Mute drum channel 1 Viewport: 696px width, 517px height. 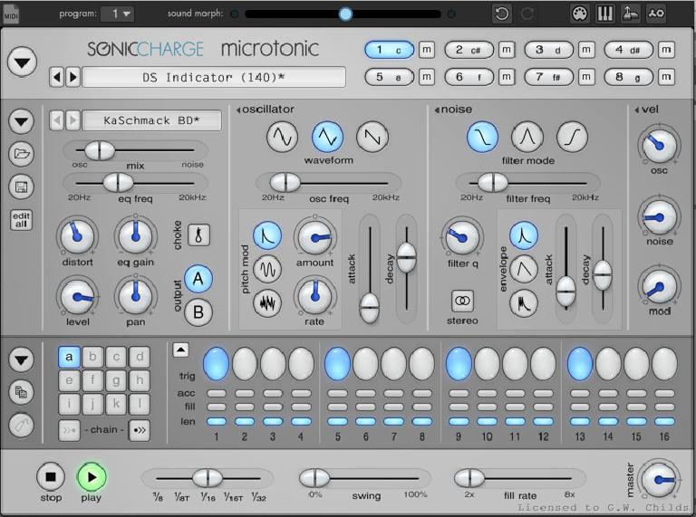427,50
